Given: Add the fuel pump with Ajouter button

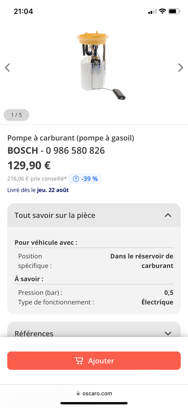Looking at the screenshot, I should (94, 361).
